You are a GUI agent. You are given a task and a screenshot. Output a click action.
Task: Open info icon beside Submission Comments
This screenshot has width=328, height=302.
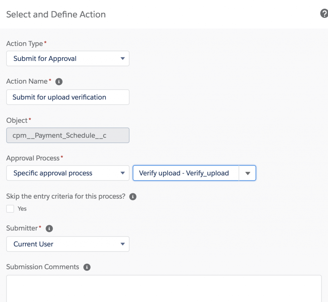point(86,267)
